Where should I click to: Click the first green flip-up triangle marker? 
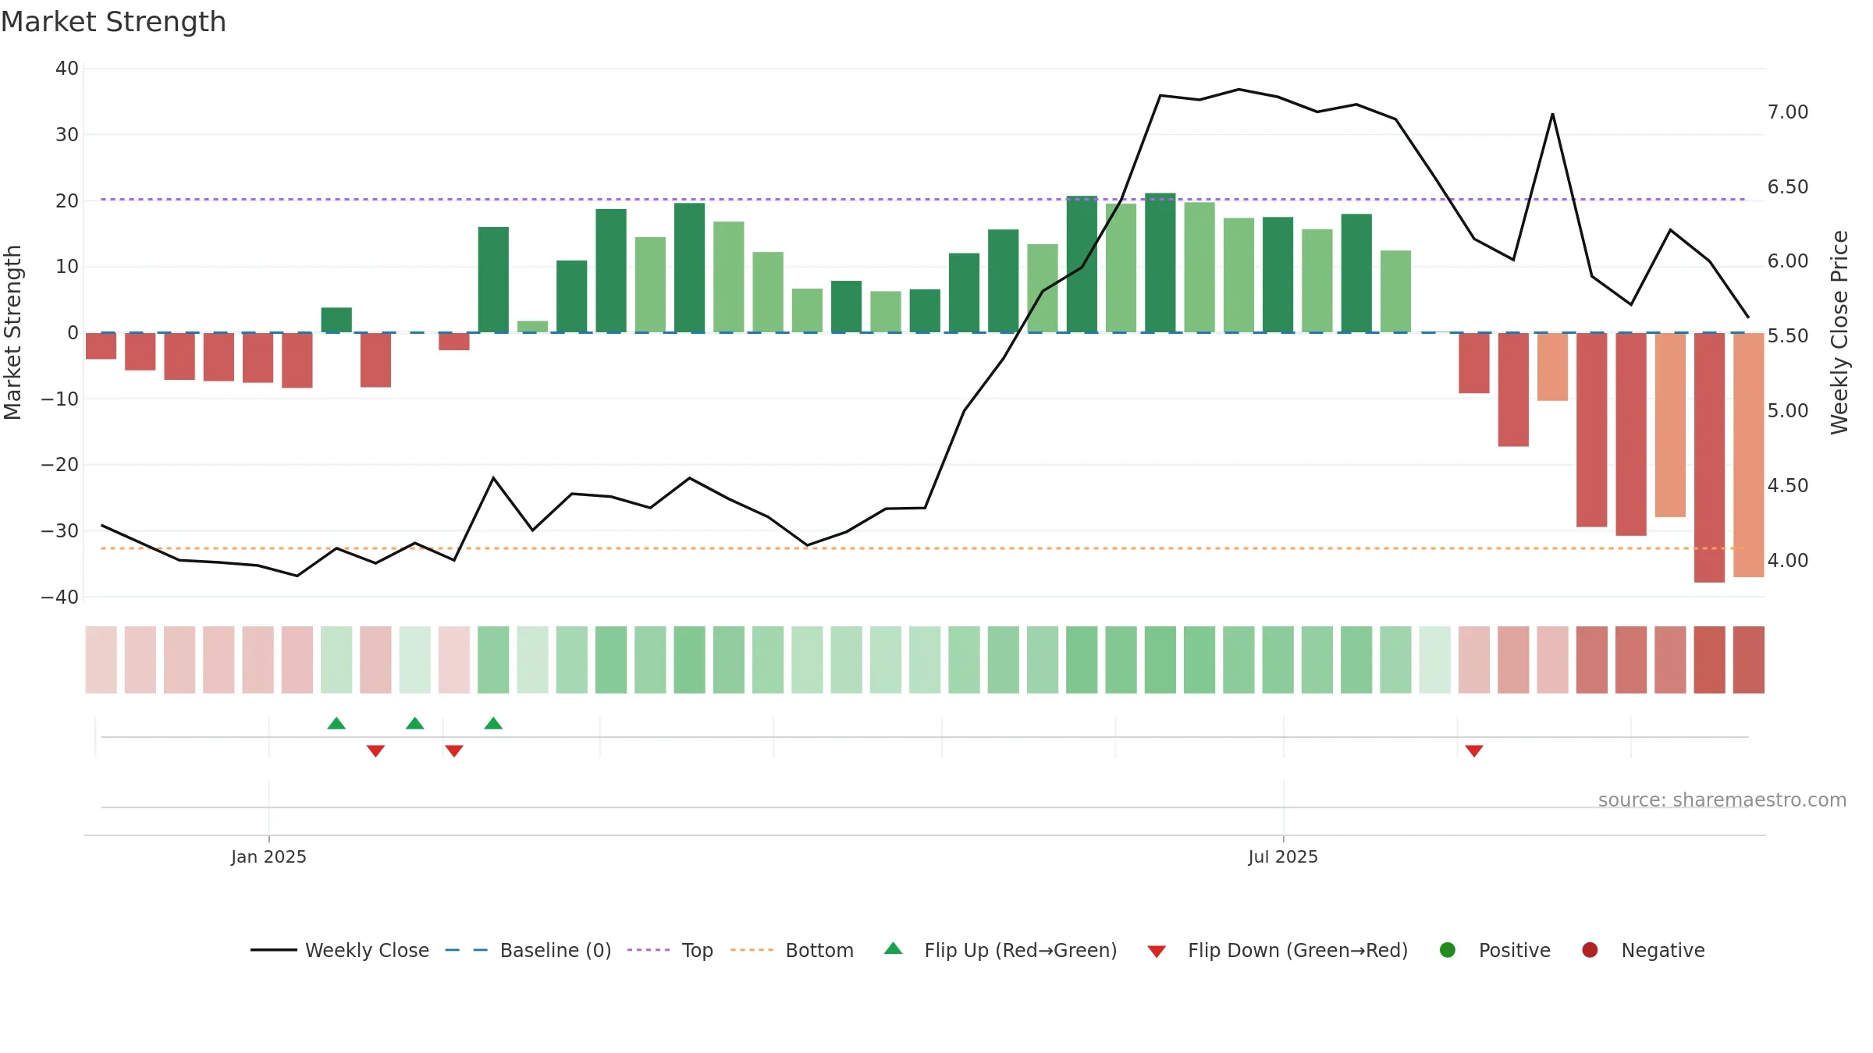point(336,723)
